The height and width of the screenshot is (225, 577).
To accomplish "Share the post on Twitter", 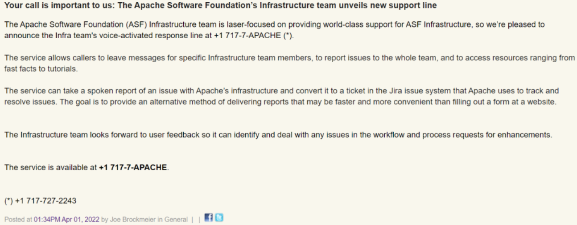I will pos(219,217).
